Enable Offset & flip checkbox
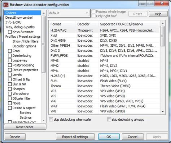This screenshot has width=171, height=143. [10, 79]
